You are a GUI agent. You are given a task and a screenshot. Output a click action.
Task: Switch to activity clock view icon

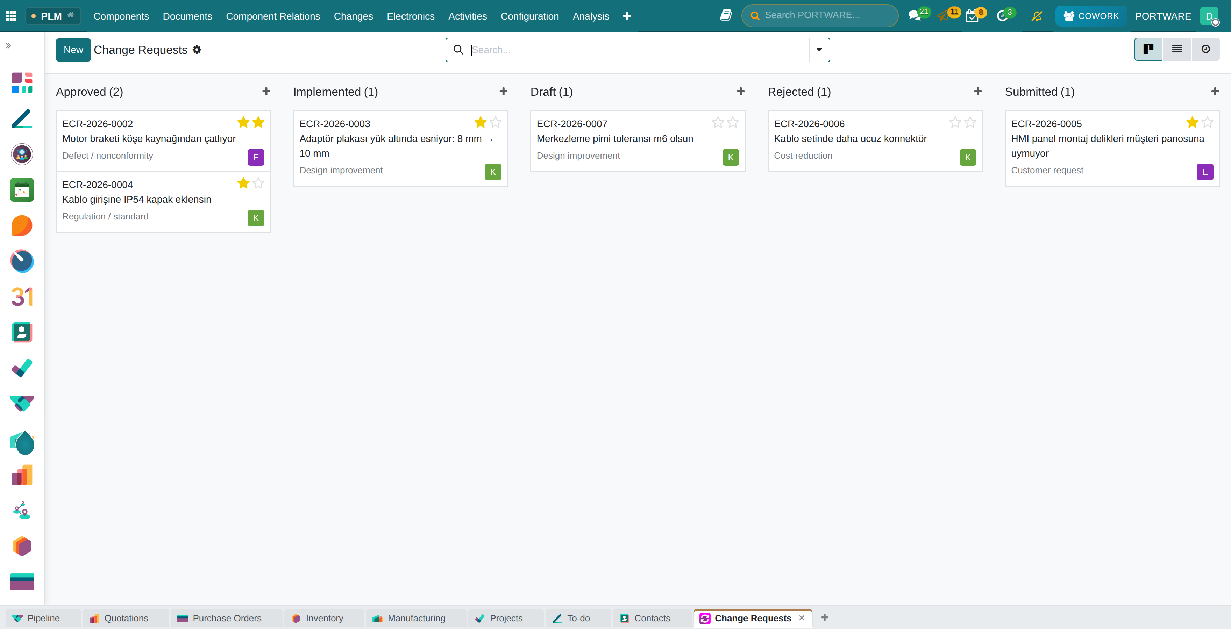tap(1205, 49)
